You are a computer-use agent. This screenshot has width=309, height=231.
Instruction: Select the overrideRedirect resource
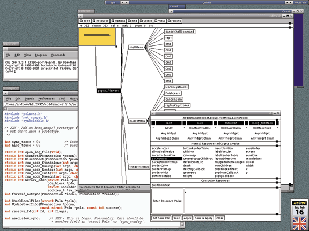[226, 169]
